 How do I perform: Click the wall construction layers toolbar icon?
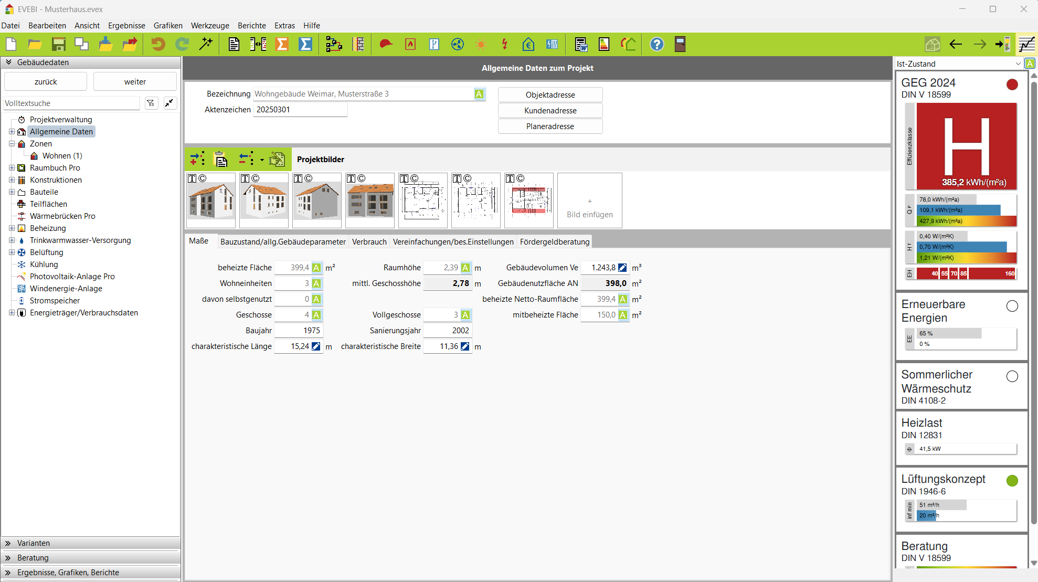pyautogui.click(x=358, y=45)
